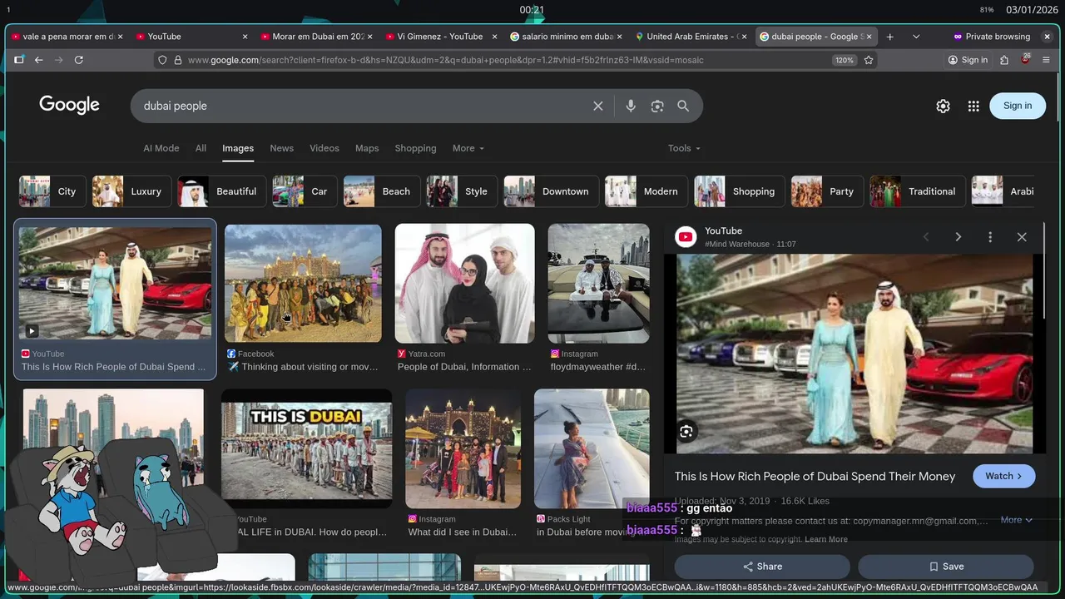The height and width of the screenshot is (599, 1065).
Task: Expand More description text in preview
Action: 1016,520
